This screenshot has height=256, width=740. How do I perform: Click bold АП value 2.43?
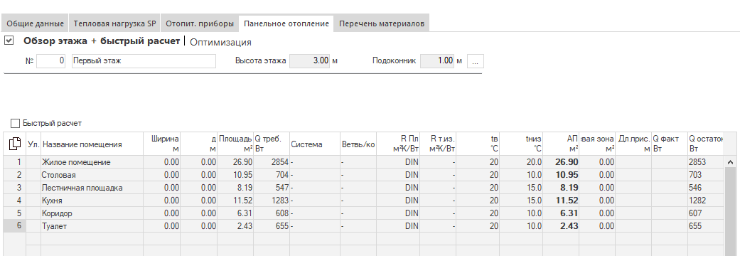click(x=561, y=225)
